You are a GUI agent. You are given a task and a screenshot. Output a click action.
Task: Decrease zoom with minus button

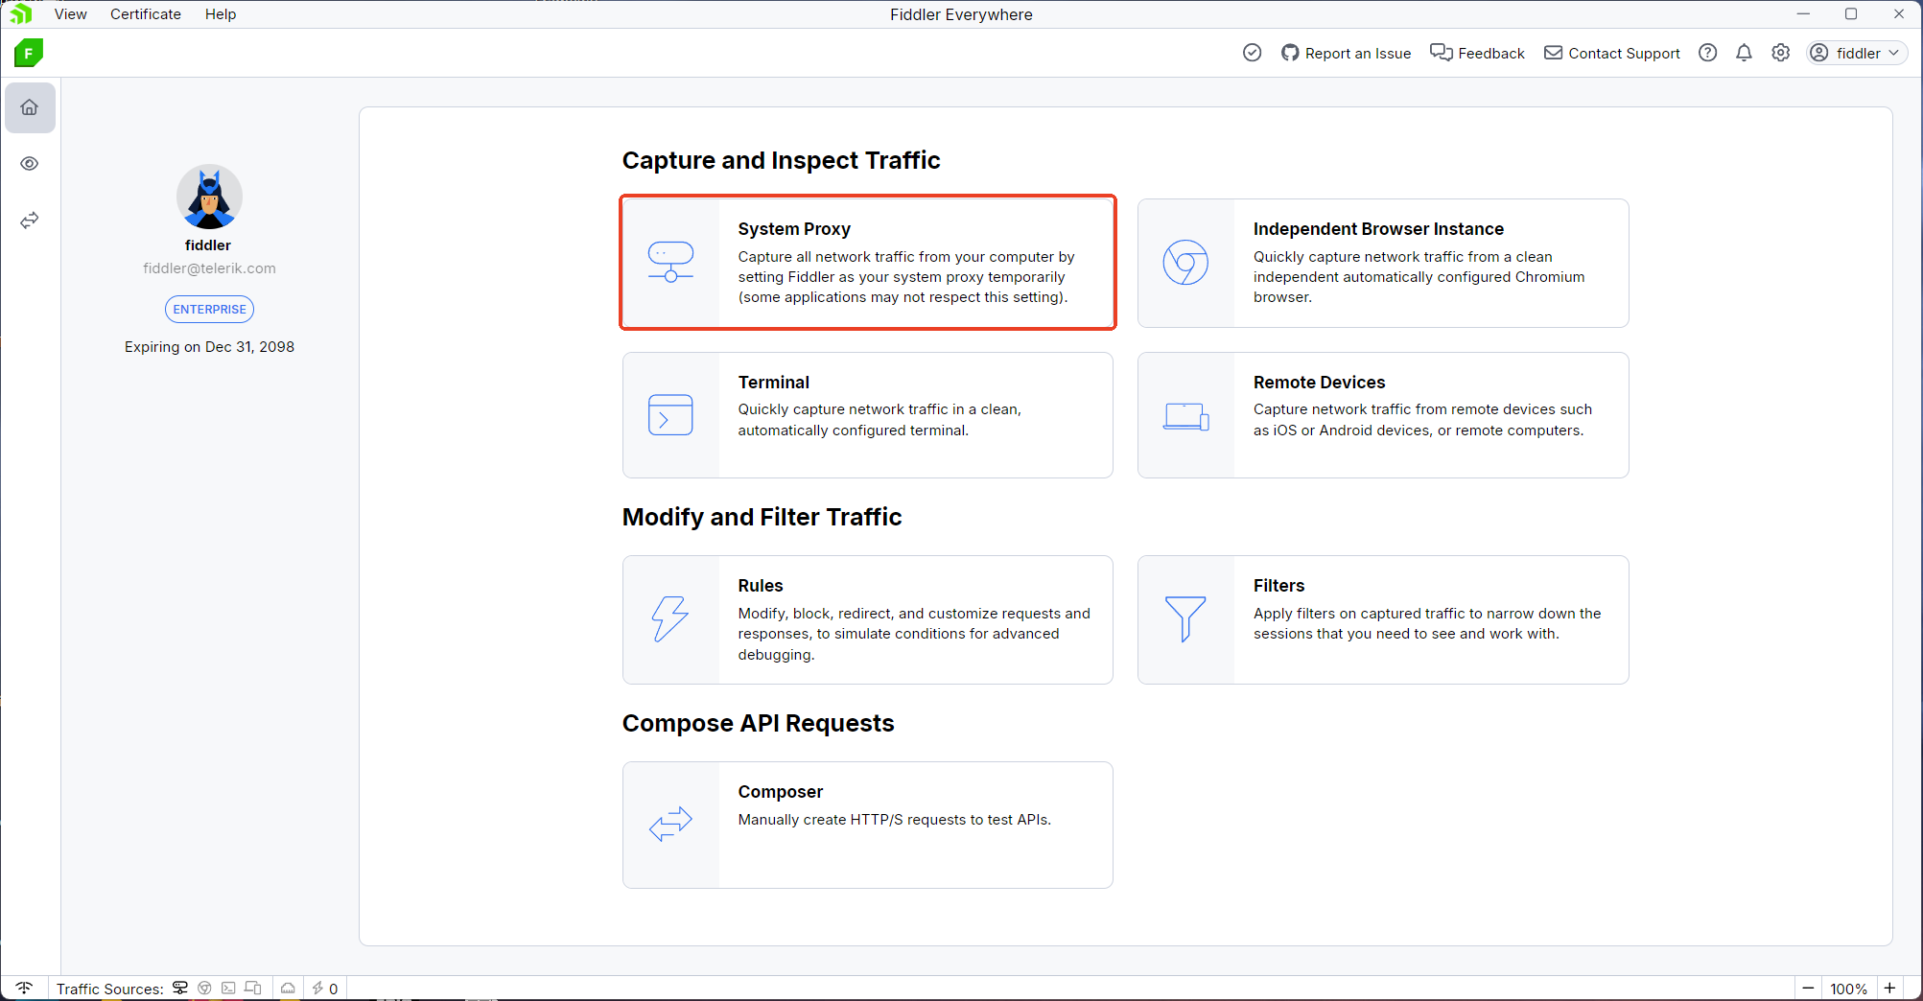(x=1808, y=988)
